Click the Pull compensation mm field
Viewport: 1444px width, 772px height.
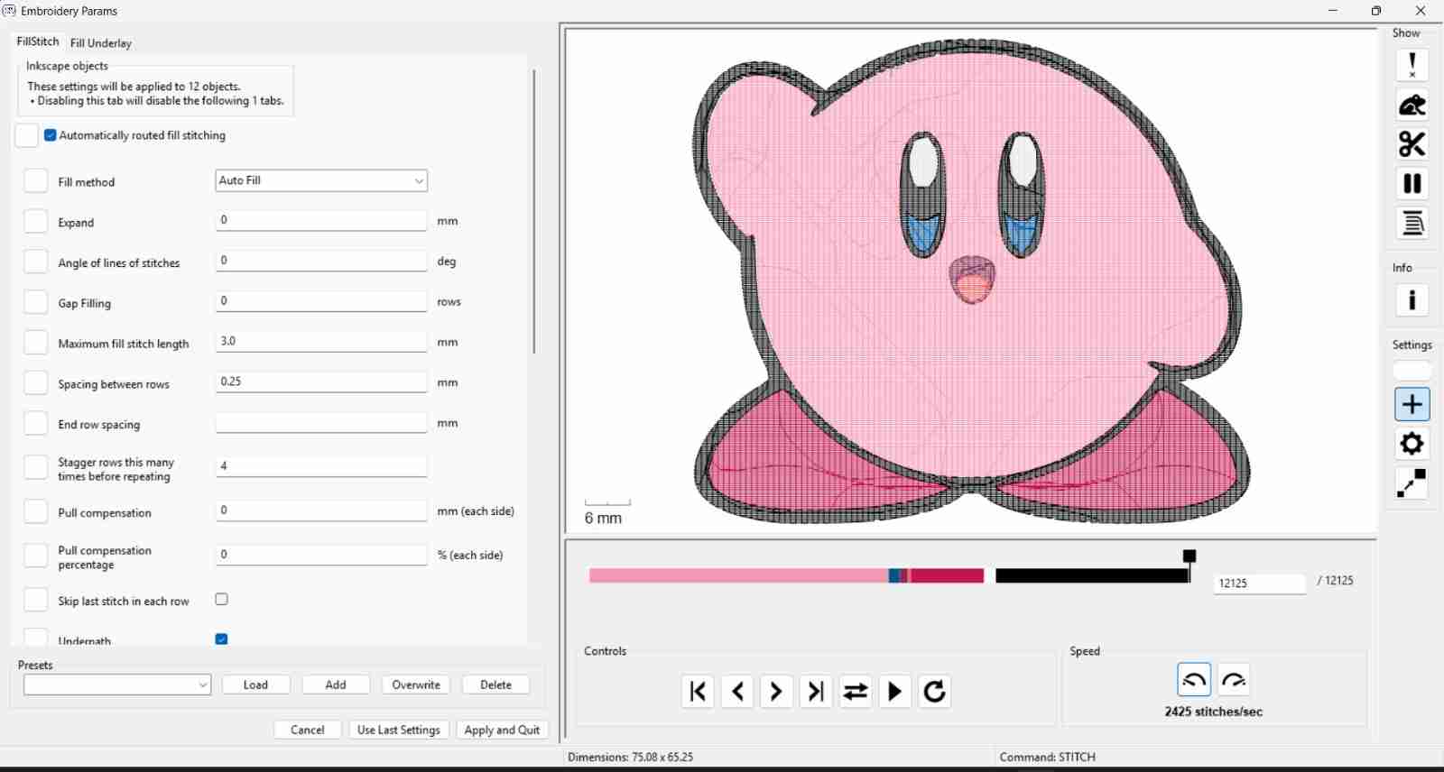click(321, 510)
